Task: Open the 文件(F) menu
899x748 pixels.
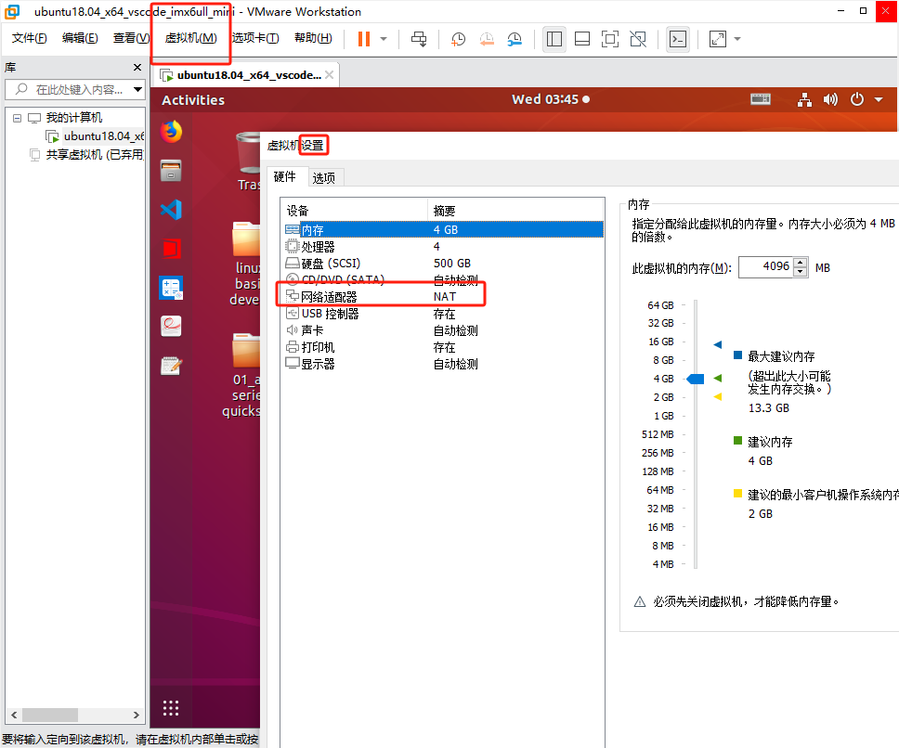Action: point(29,38)
